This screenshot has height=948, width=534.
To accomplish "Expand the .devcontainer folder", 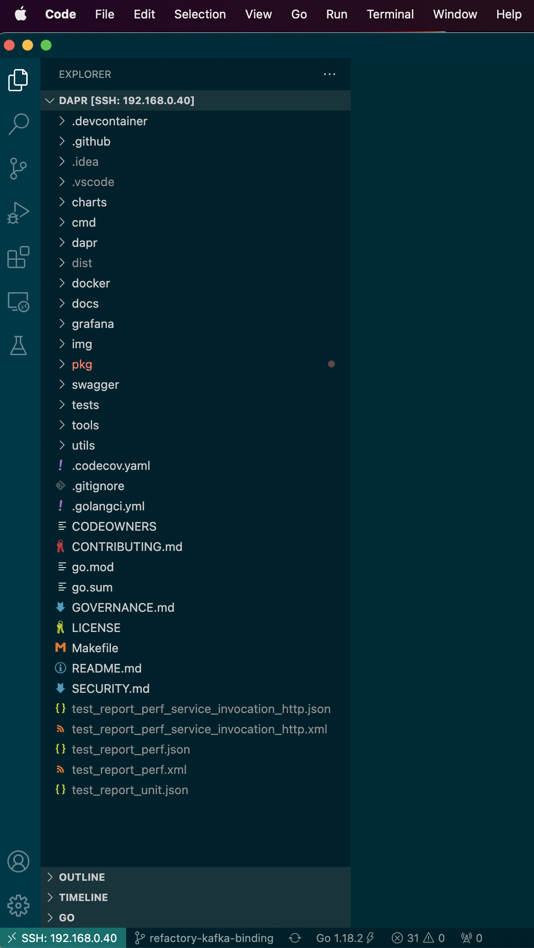I will coord(196,121).
